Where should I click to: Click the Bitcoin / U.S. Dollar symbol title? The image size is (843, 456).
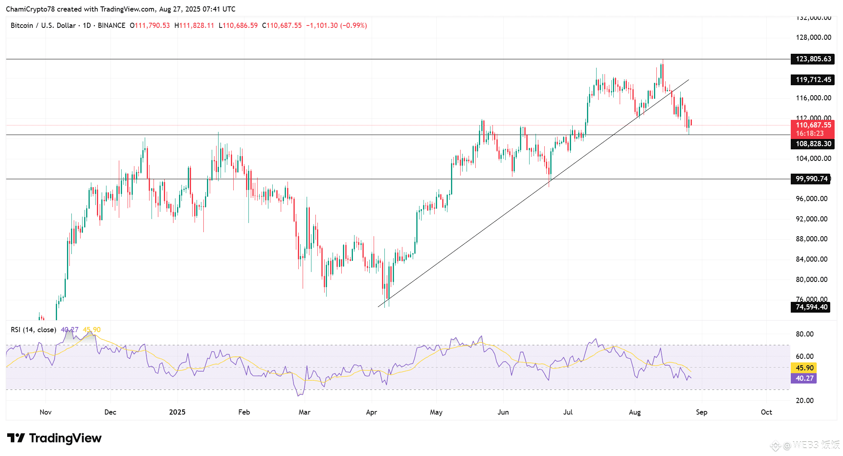pos(43,25)
